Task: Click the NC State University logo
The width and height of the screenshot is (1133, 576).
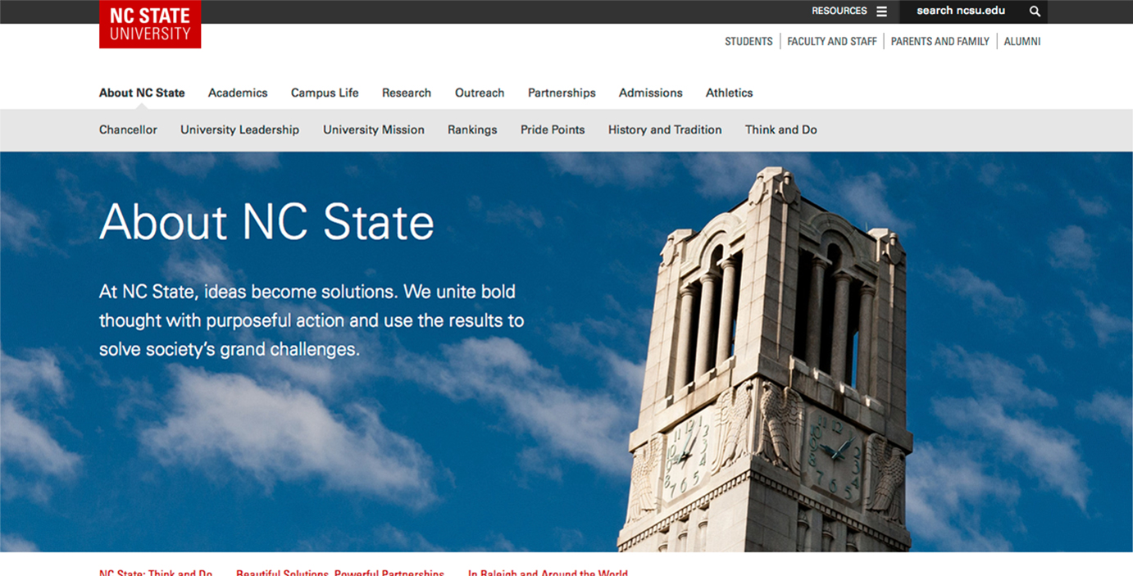Action: pos(150,24)
